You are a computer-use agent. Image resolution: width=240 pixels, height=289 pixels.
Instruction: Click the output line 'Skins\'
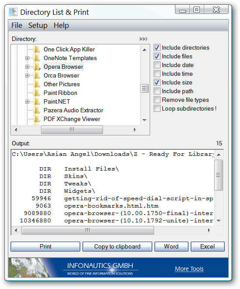[x=75, y=176]
